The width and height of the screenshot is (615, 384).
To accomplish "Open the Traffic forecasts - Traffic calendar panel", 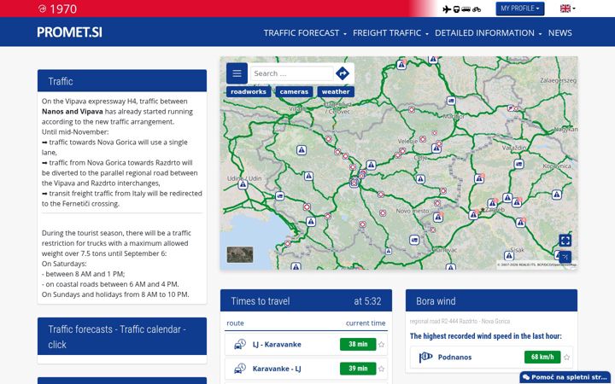I will coord(122,336).
